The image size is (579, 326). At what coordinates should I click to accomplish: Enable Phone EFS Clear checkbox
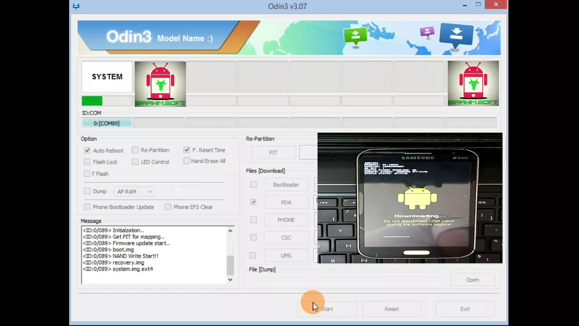click(168, 207)
